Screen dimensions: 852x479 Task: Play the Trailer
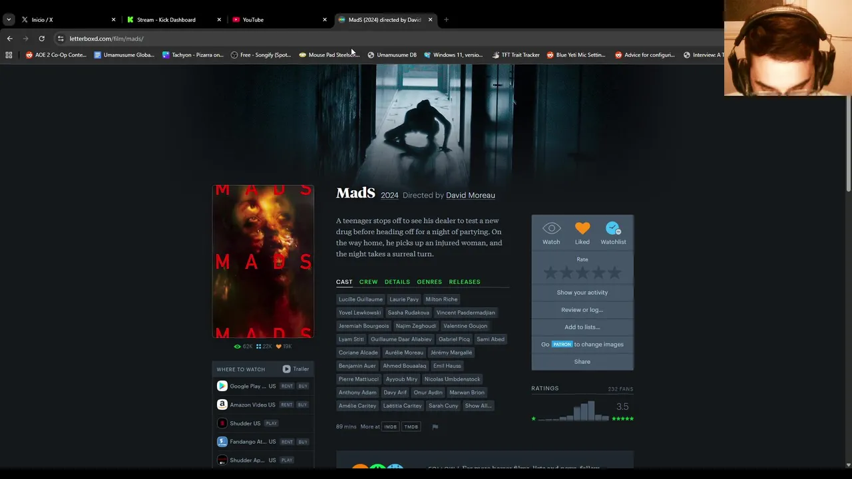tap(296, 369)
